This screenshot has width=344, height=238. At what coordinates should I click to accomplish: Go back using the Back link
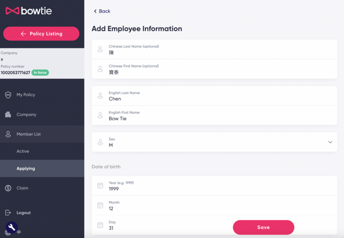[102, 11]
